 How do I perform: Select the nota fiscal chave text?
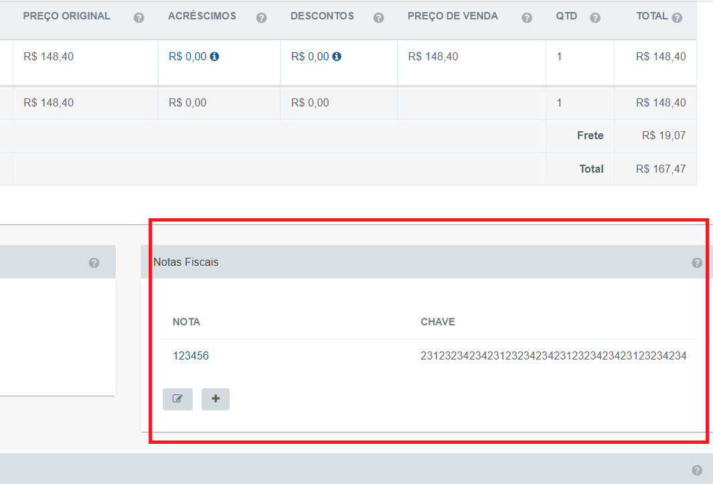554,355
